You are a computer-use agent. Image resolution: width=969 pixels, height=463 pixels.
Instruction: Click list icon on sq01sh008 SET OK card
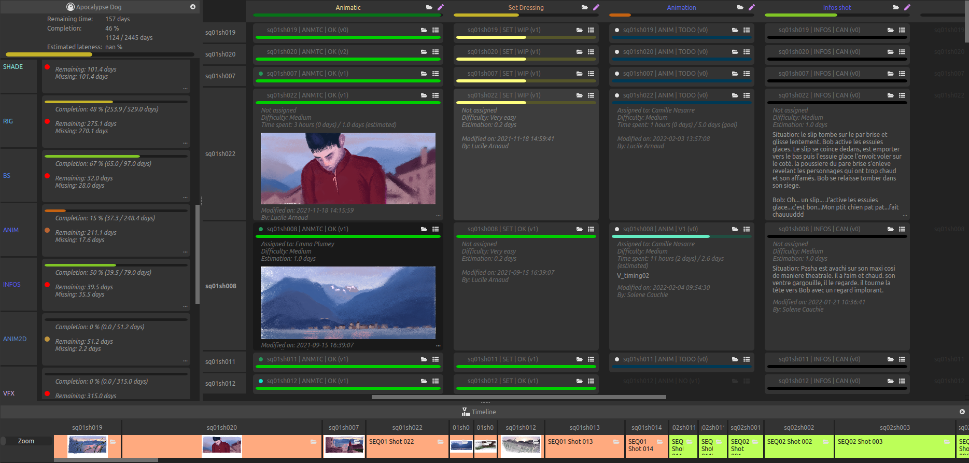click(x=591, y=229)
